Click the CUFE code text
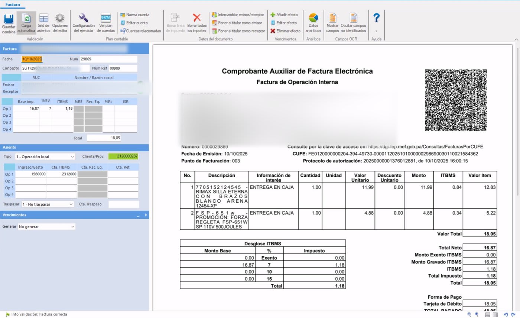Viewport: 520px width, 318px height. point(393,154)
